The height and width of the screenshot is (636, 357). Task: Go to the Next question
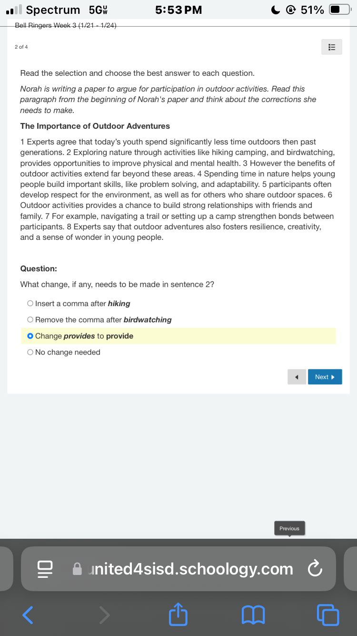click(325, 377)
